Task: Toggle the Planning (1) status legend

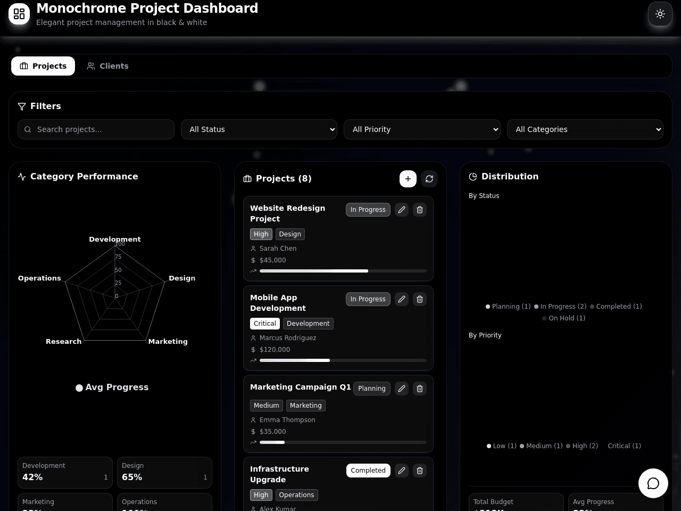Action: (508, 307)
